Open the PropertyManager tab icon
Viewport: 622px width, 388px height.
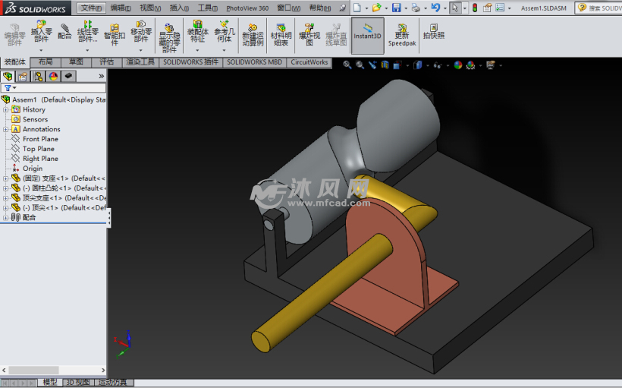coord(23,76)
